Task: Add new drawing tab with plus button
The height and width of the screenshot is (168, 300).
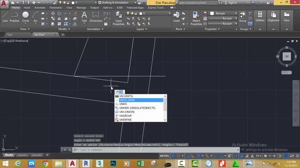Action: coord(63,35)
